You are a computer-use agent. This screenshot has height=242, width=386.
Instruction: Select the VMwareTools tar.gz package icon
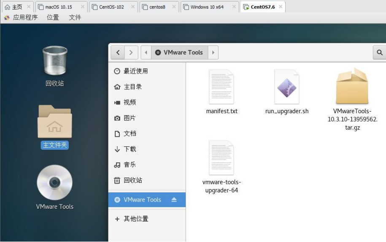(352, 86)
